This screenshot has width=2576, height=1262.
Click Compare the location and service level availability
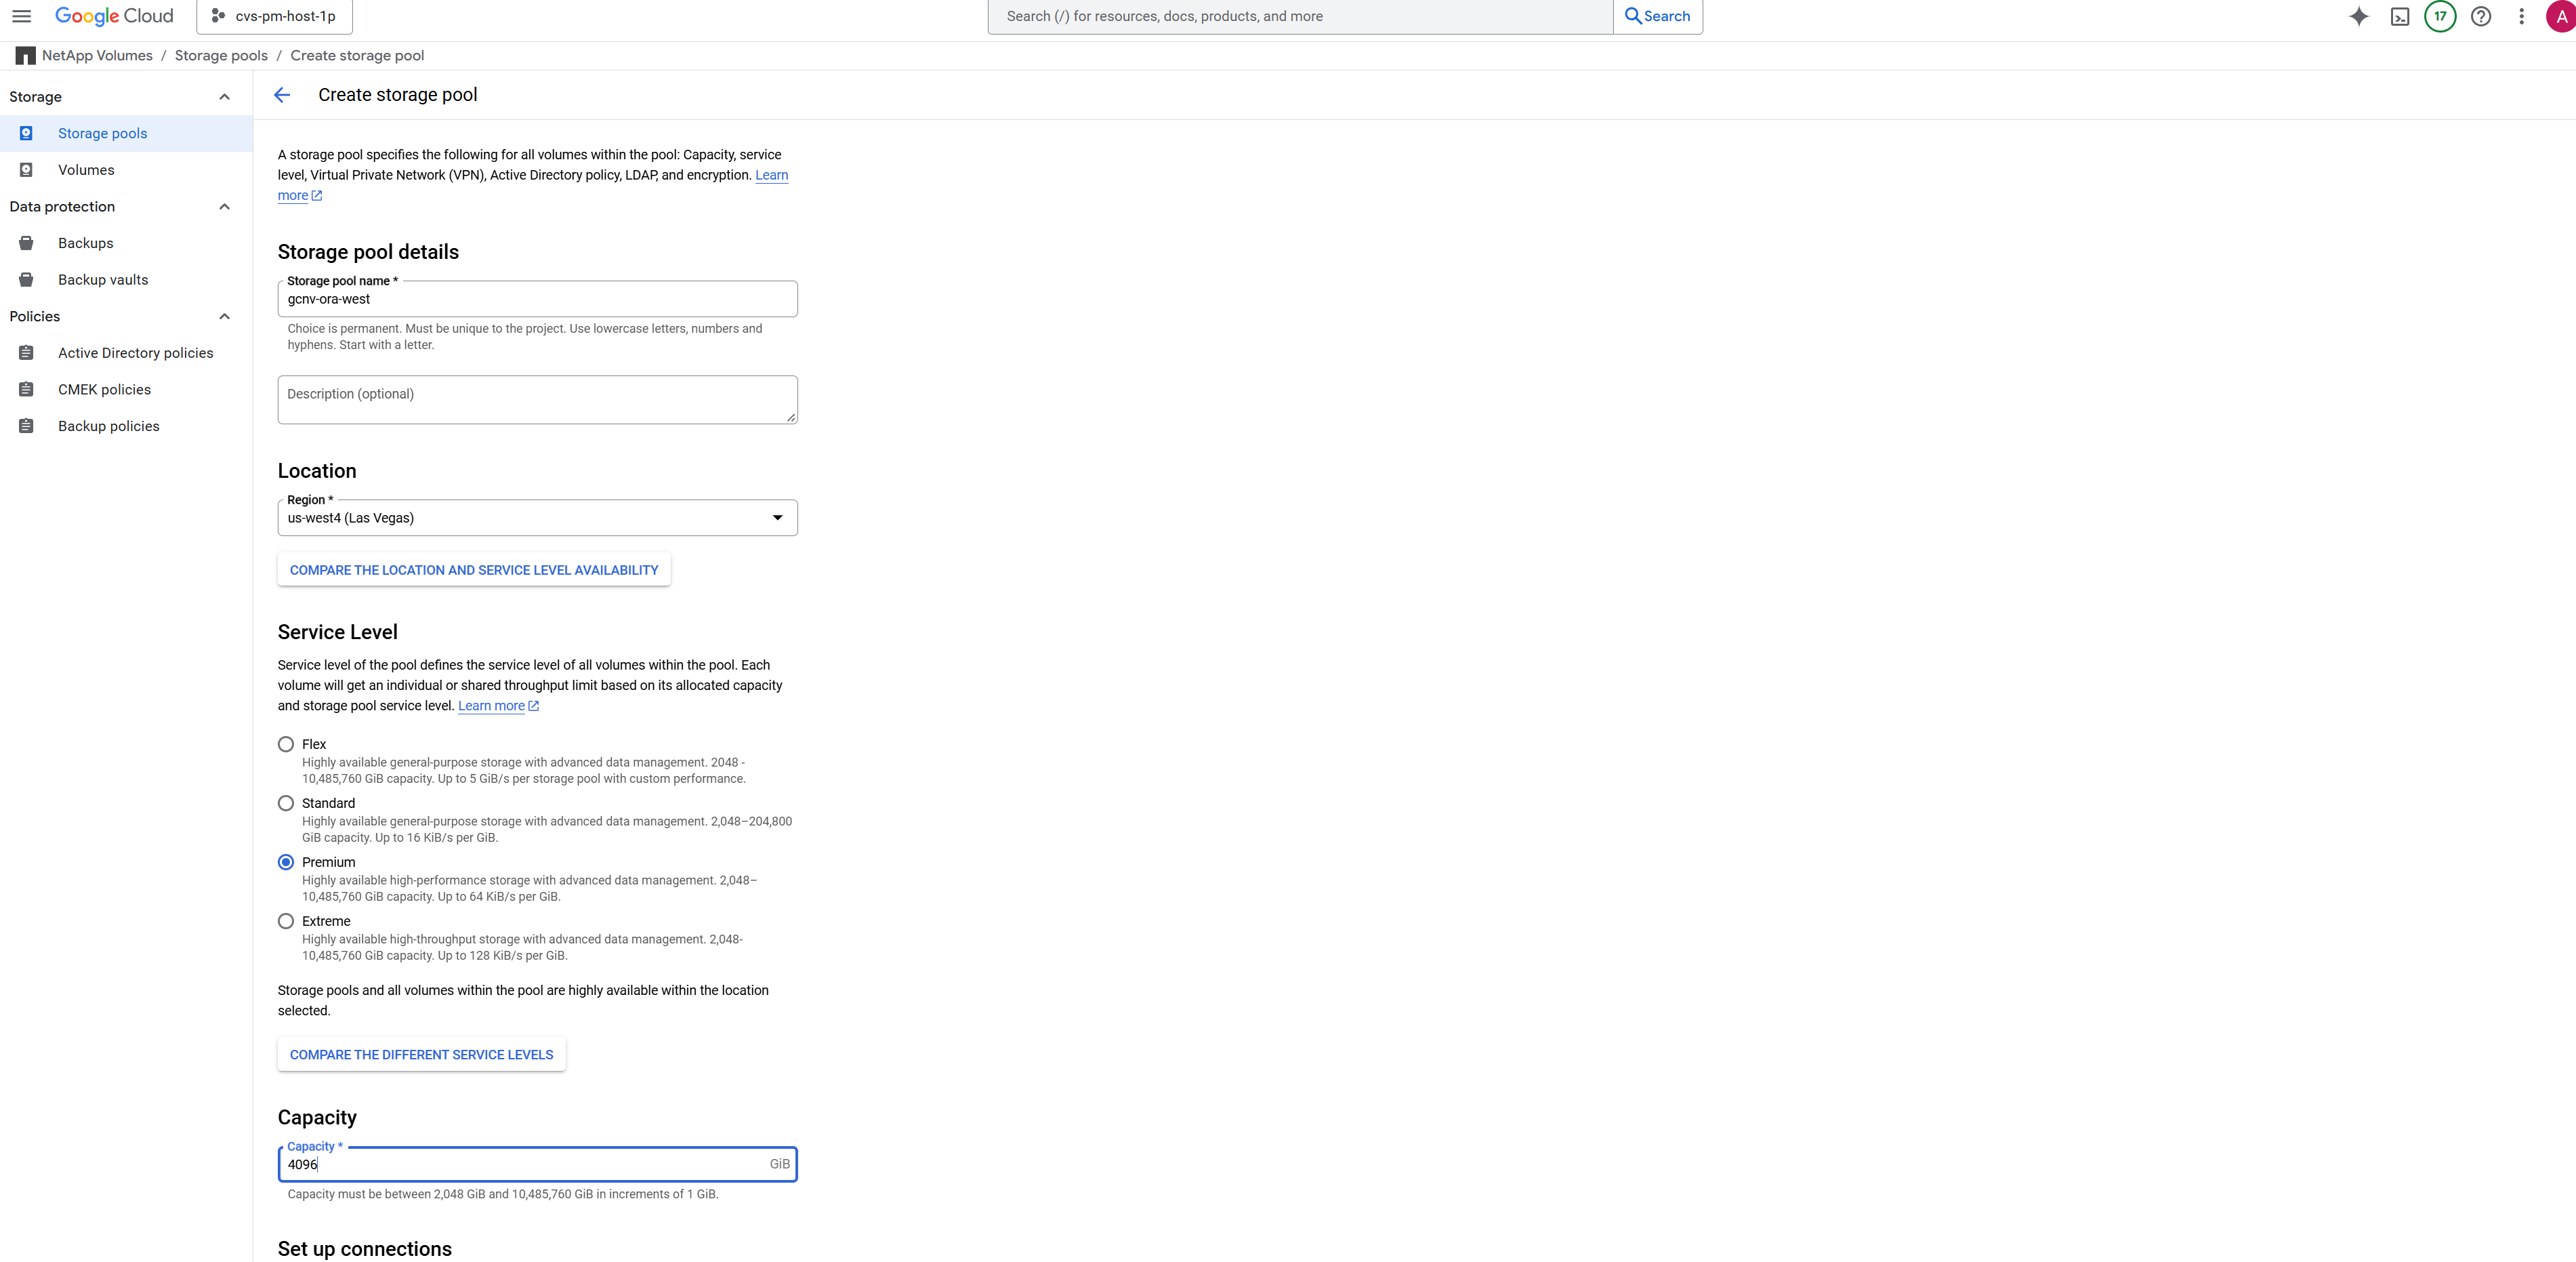point(473,570)
